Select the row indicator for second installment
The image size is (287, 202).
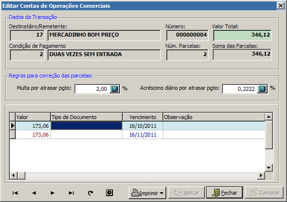12,135
